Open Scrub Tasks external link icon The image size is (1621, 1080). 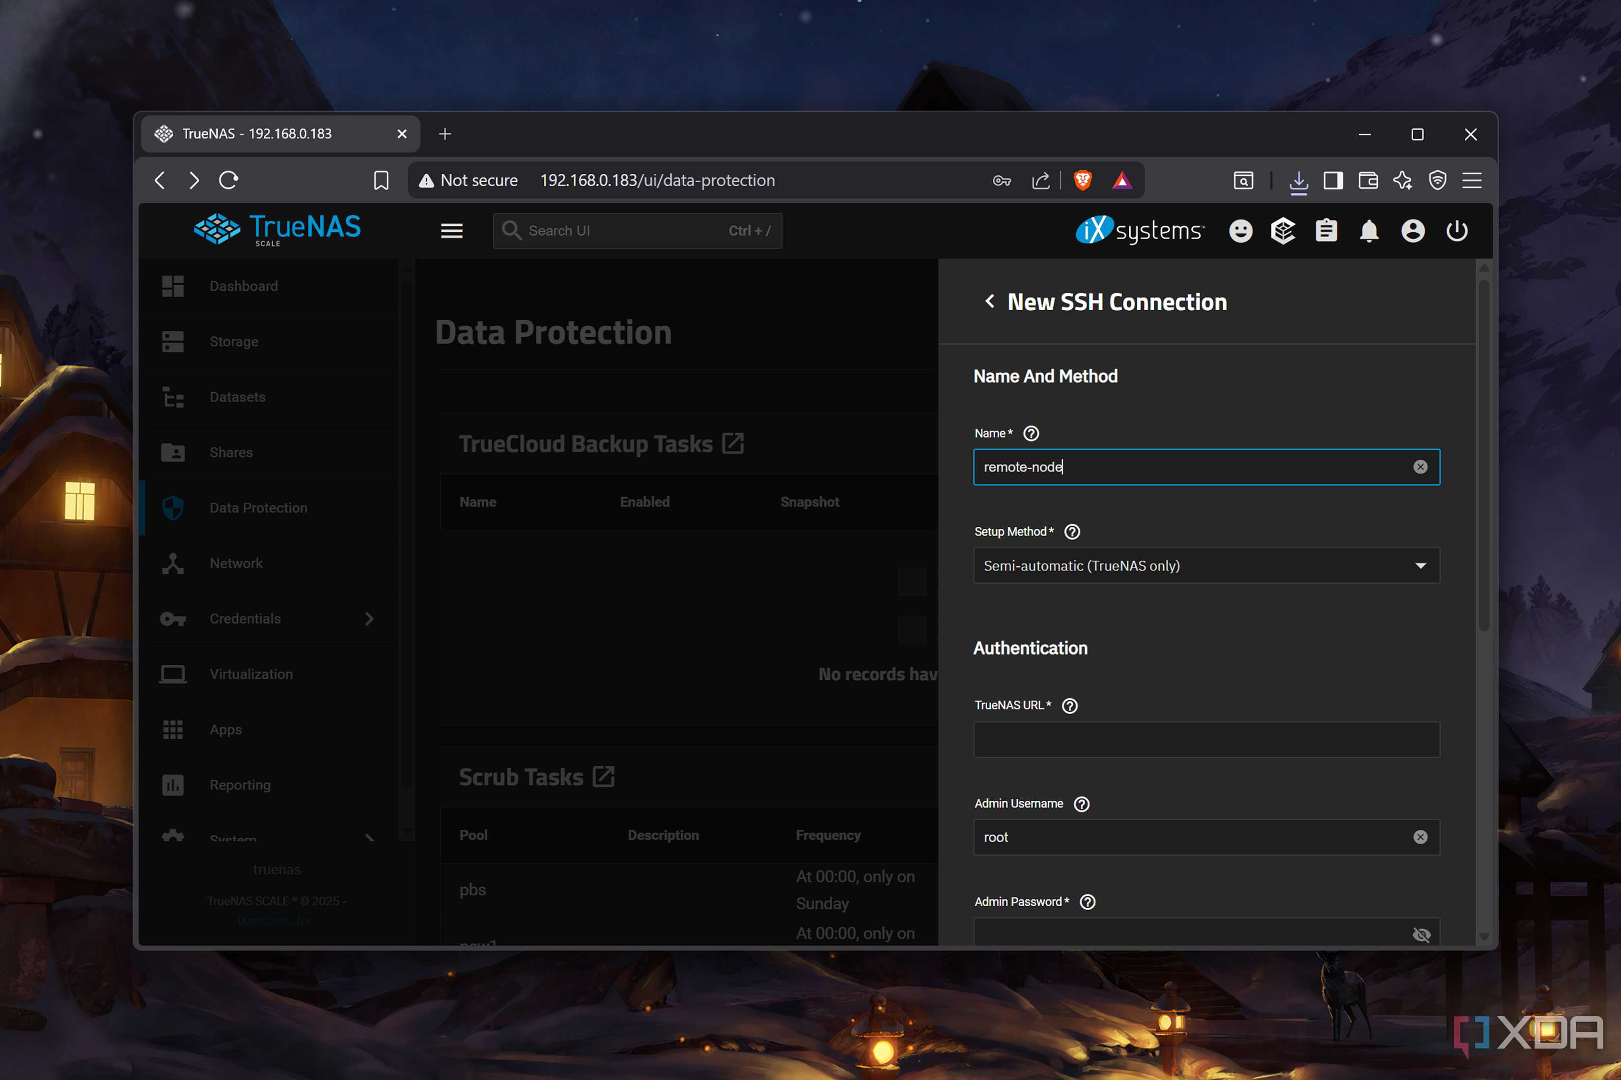tap(603, 777)
